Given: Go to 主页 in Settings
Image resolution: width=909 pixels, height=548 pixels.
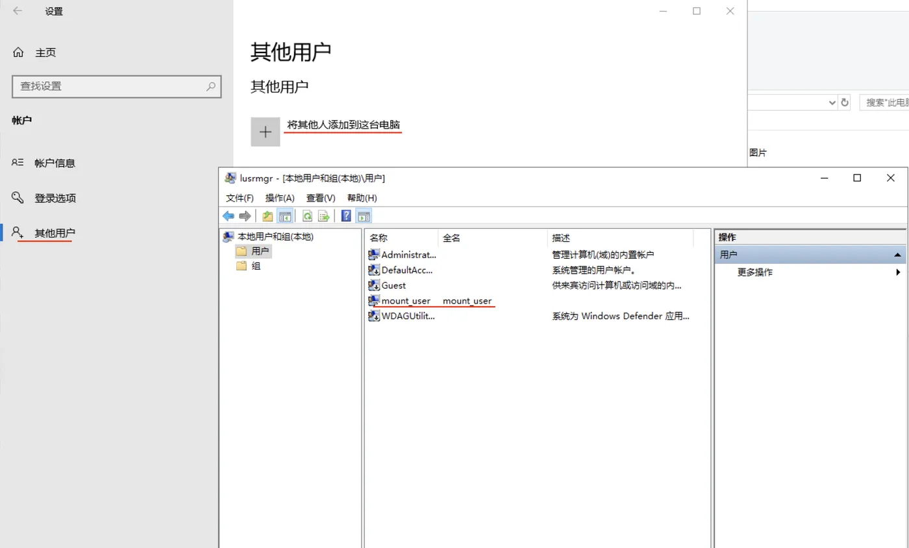Looking at the screenshot, I should coord(45,53).
